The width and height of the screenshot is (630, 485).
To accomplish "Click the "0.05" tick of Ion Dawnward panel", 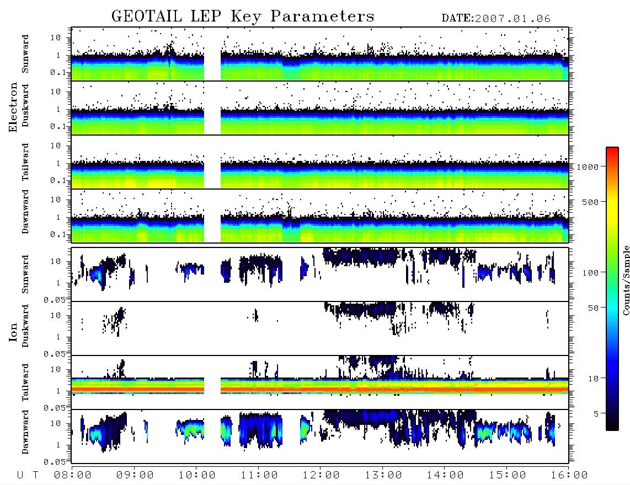I will [55, 462].
